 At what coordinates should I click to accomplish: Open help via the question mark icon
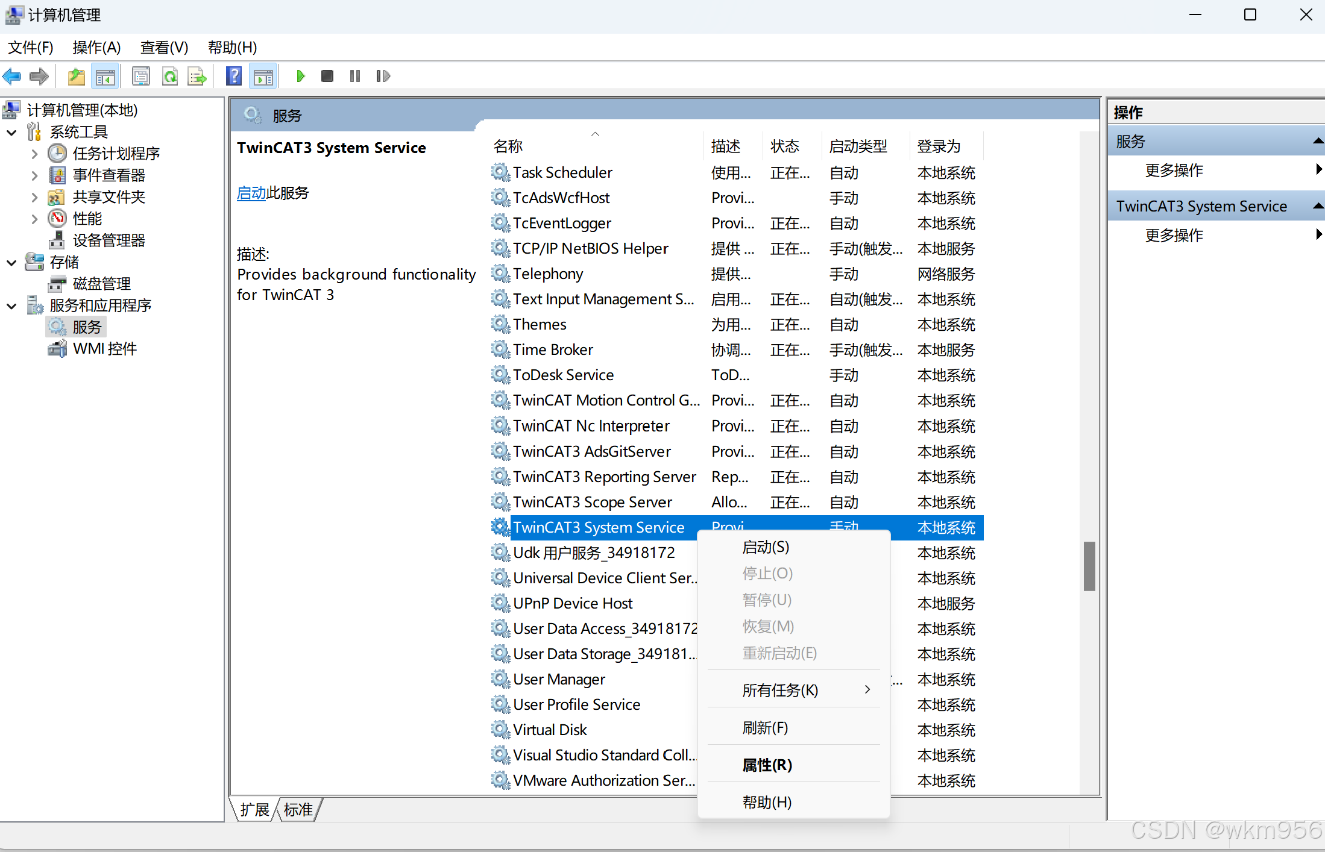tap(234, 76)
